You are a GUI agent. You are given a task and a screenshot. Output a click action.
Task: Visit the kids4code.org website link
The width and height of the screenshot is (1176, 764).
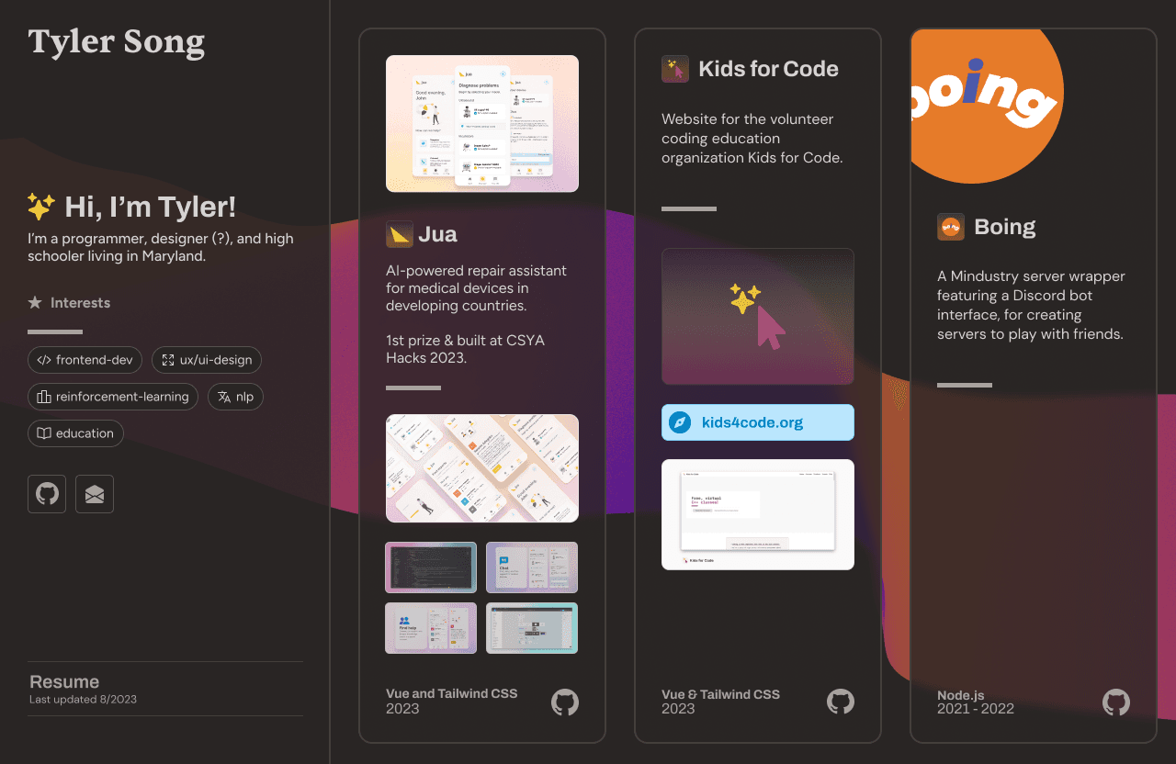pyautogui.click(x=758, y=422)
